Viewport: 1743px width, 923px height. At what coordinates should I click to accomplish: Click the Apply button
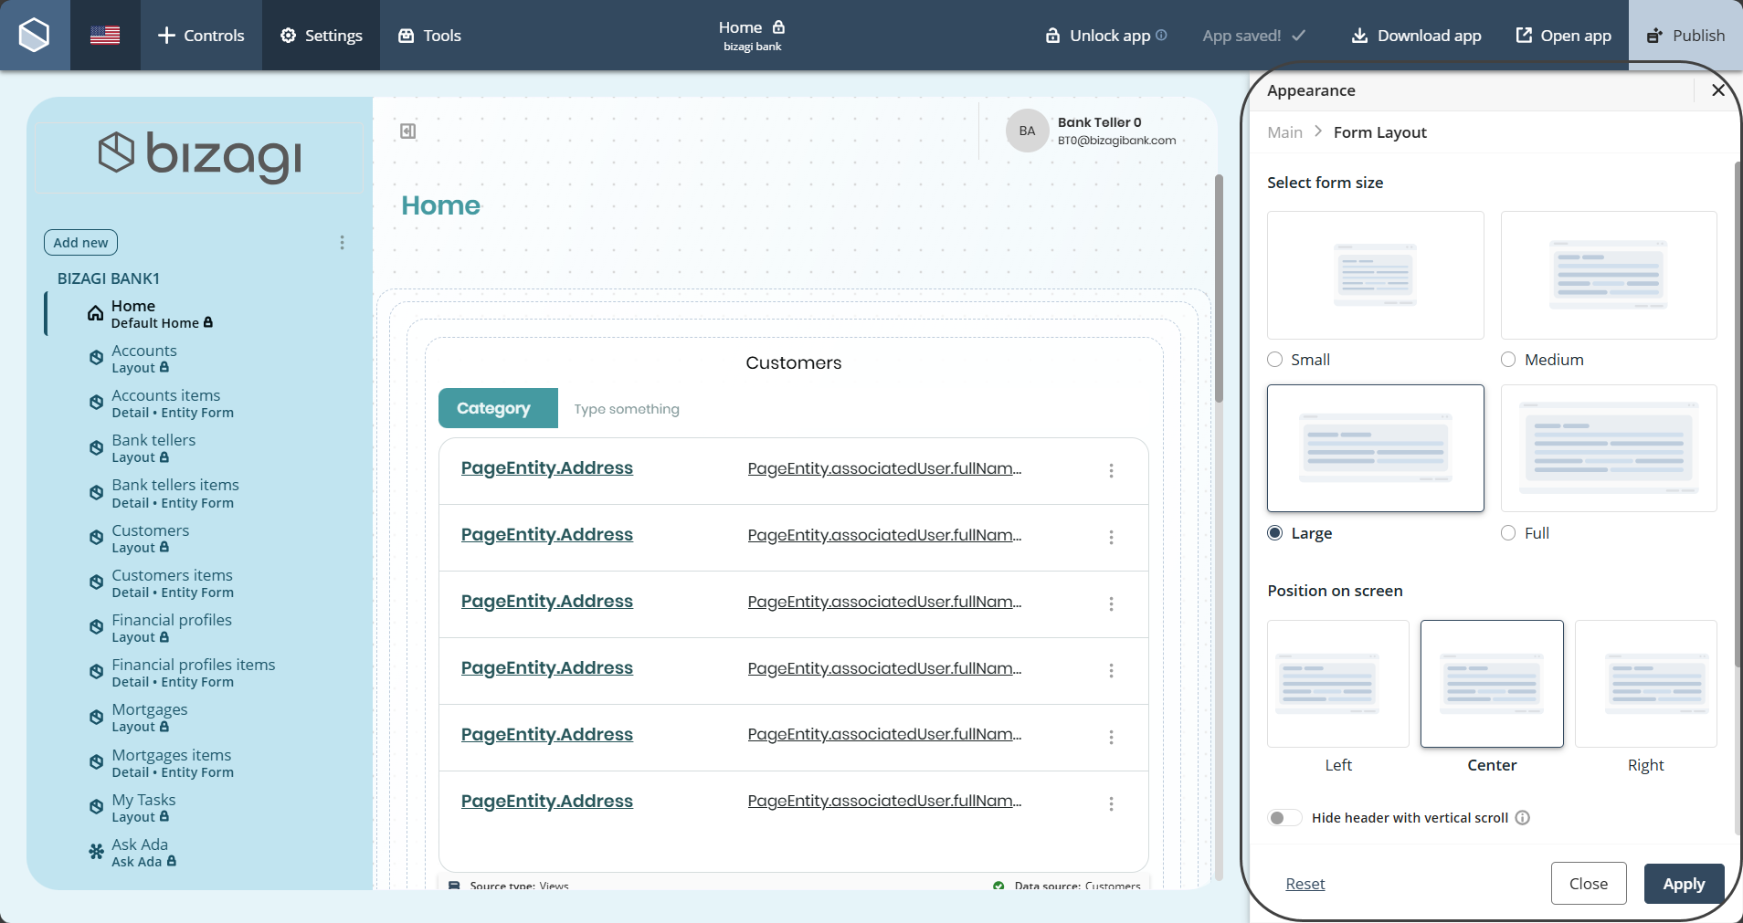pos(1684,884)
